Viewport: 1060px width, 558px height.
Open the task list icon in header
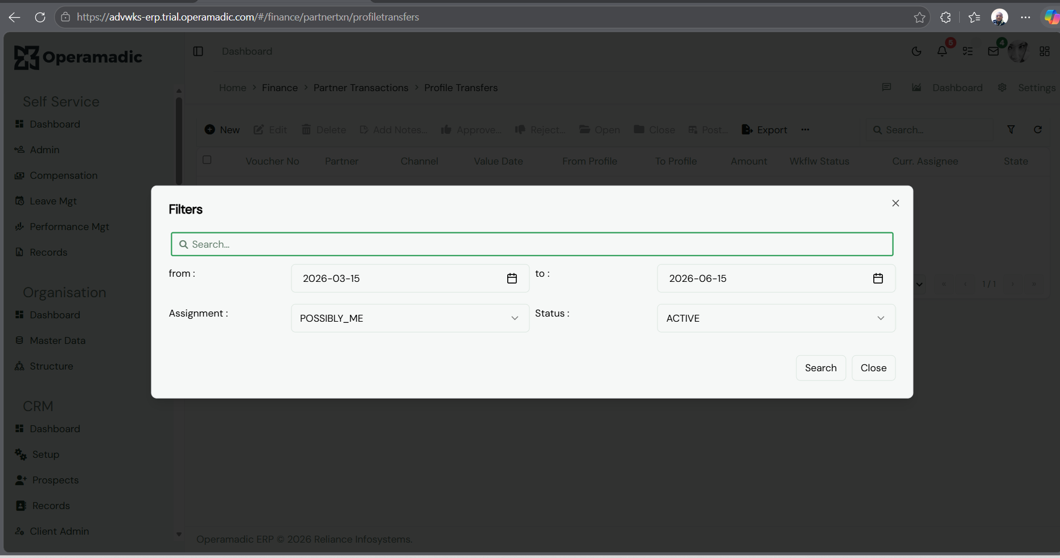tap(968, 51)
